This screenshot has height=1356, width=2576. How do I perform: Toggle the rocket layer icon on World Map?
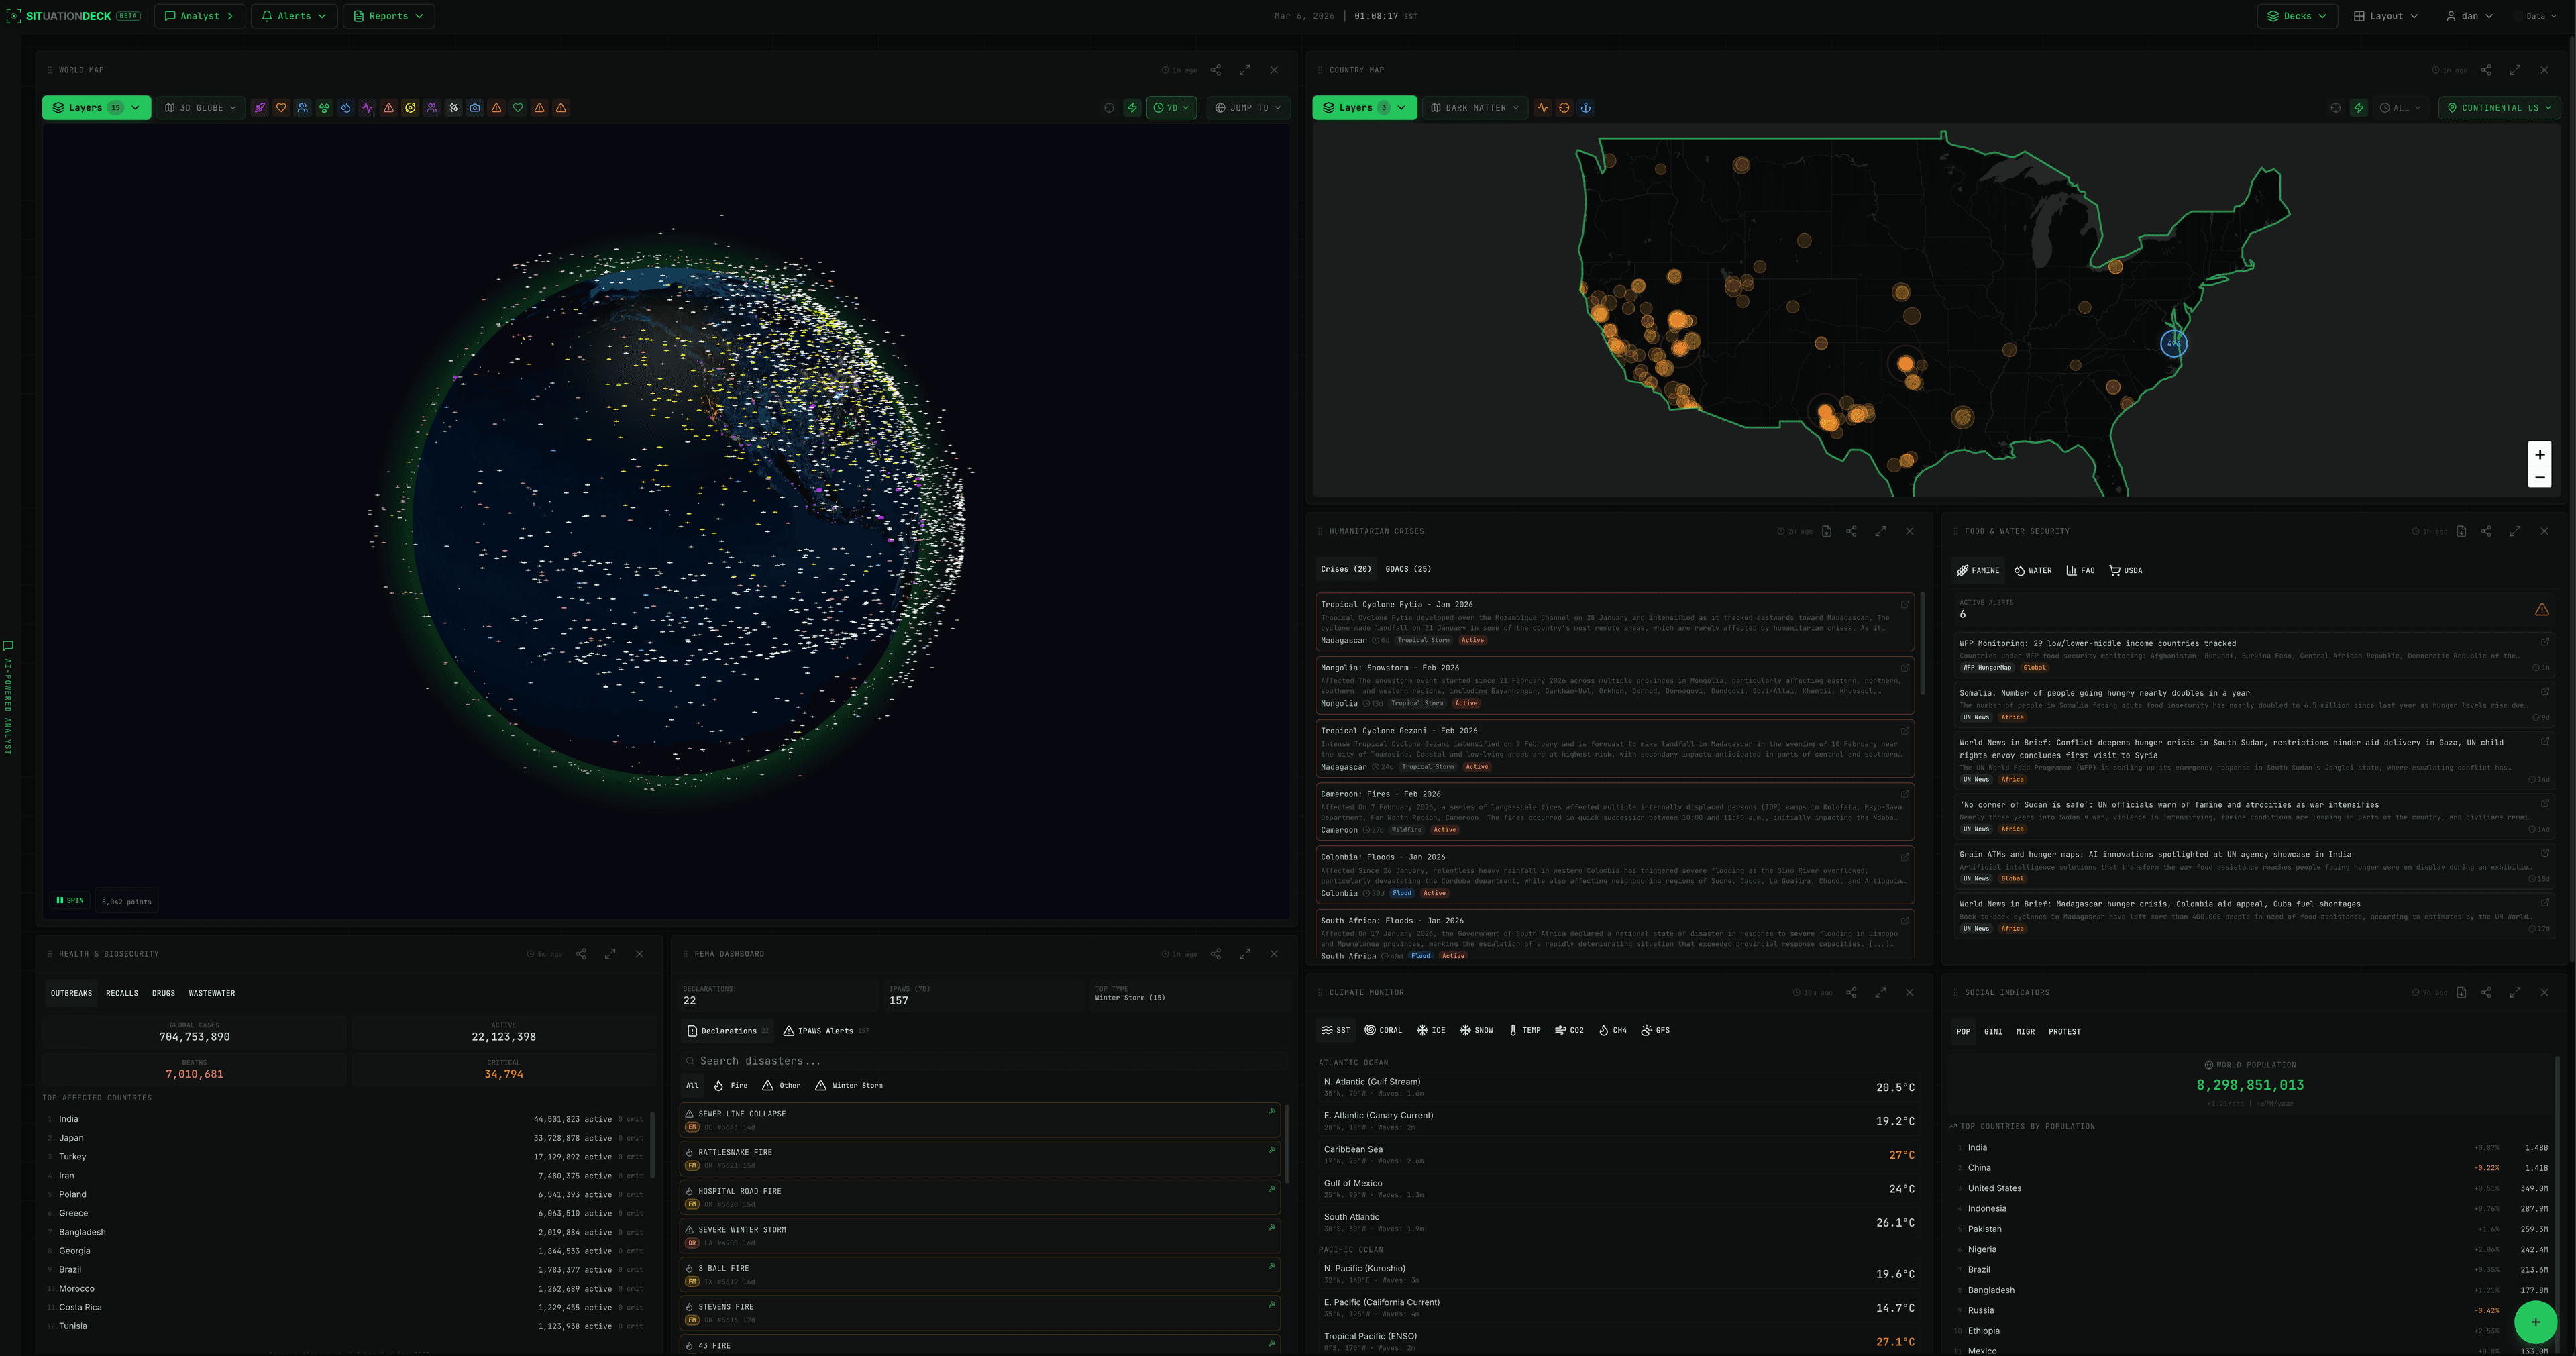click(x=260, y=108)
